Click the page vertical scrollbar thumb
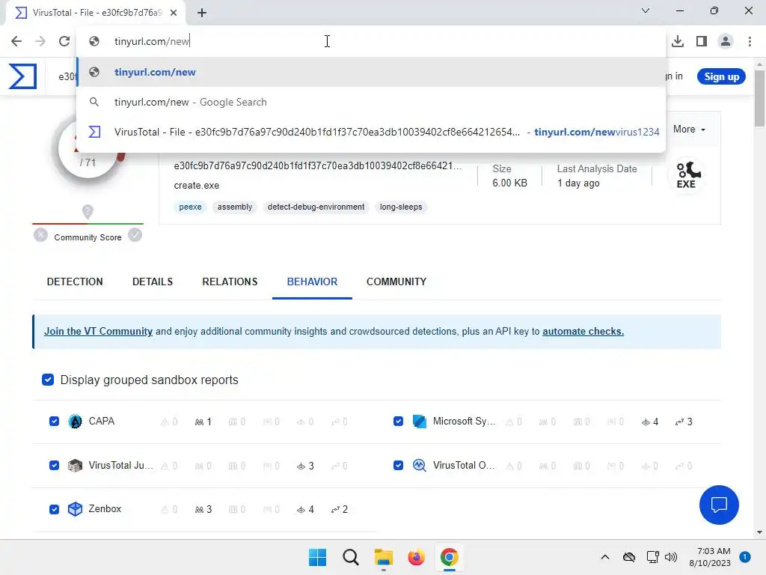766x575 pixels. (x=759, y=98)
